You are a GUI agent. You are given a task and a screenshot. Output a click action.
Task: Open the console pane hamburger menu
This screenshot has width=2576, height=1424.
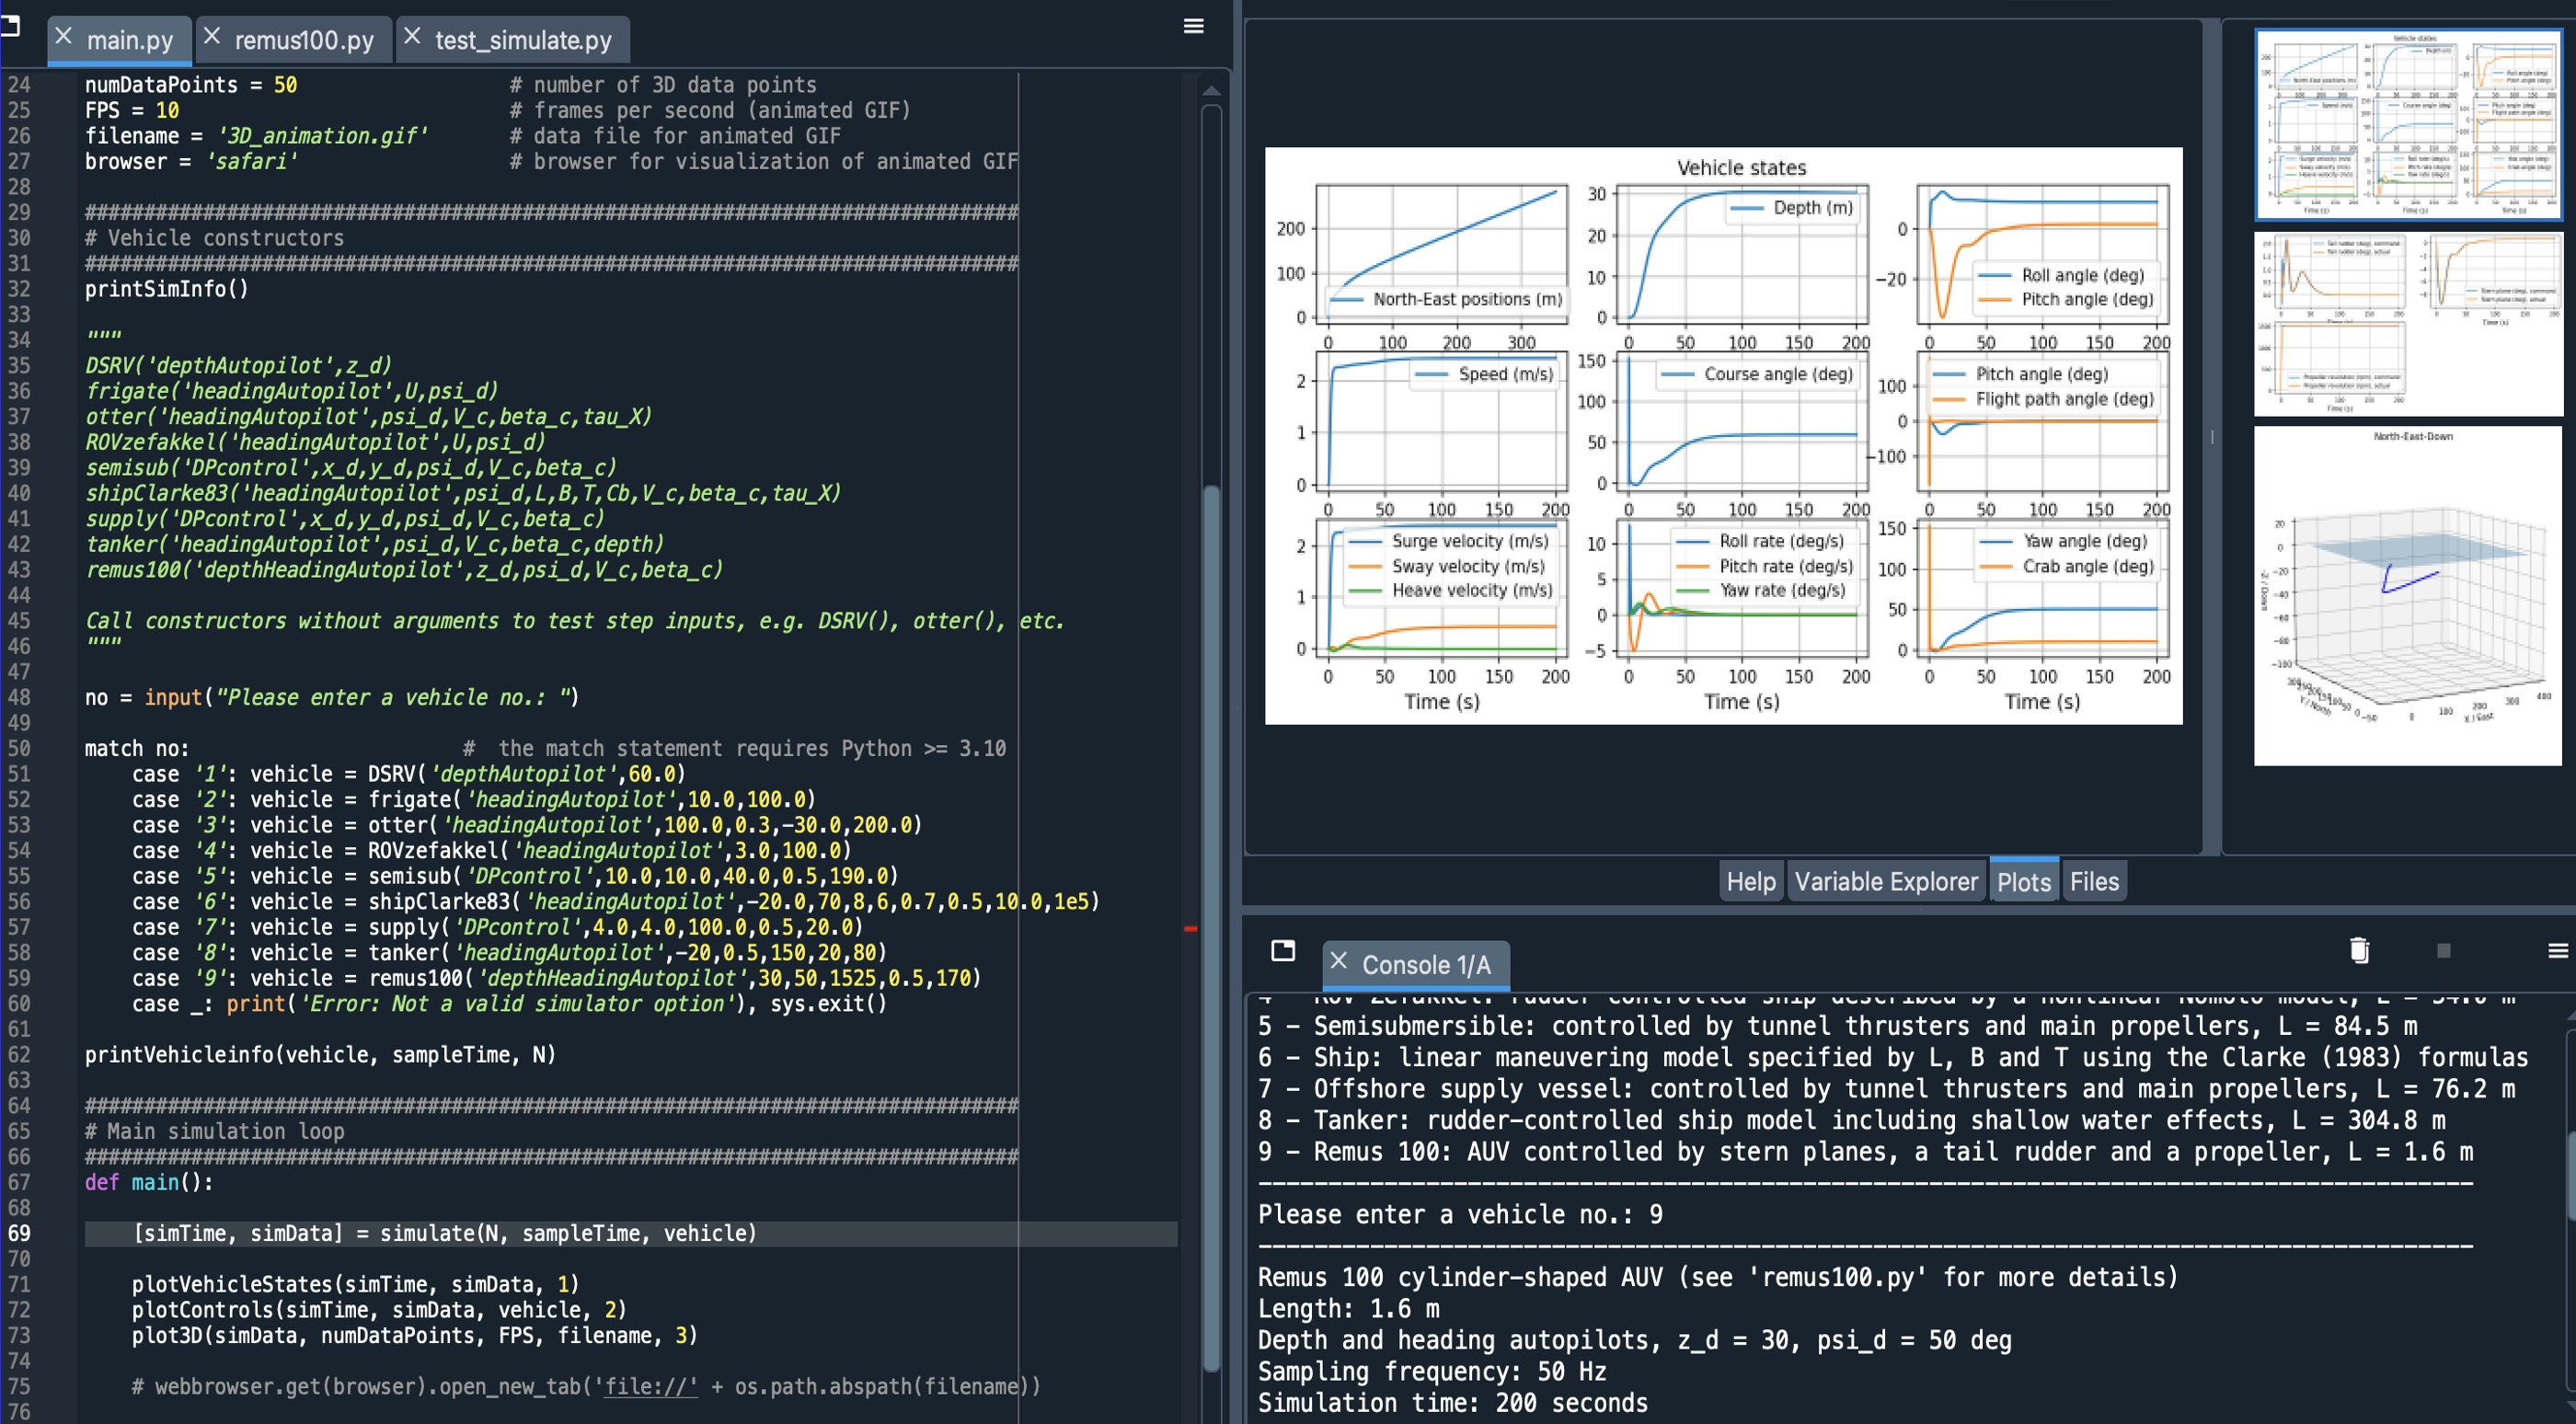2557,950
